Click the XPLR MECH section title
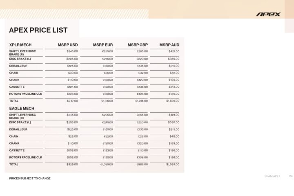The height and width of the screenshot is (196, 294). click(x=20, y=45)
